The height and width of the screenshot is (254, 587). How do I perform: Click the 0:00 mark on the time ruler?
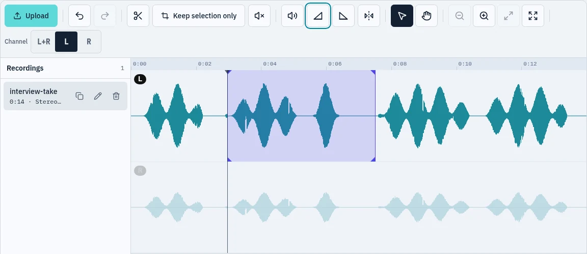[140, 64]
